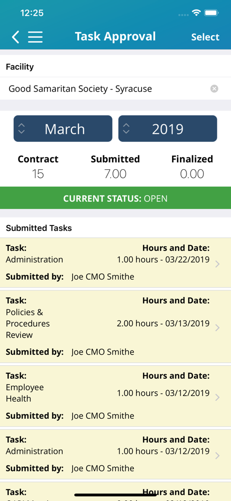
Task: Tap the Submitted hours total 7.00
Action: 115,174
